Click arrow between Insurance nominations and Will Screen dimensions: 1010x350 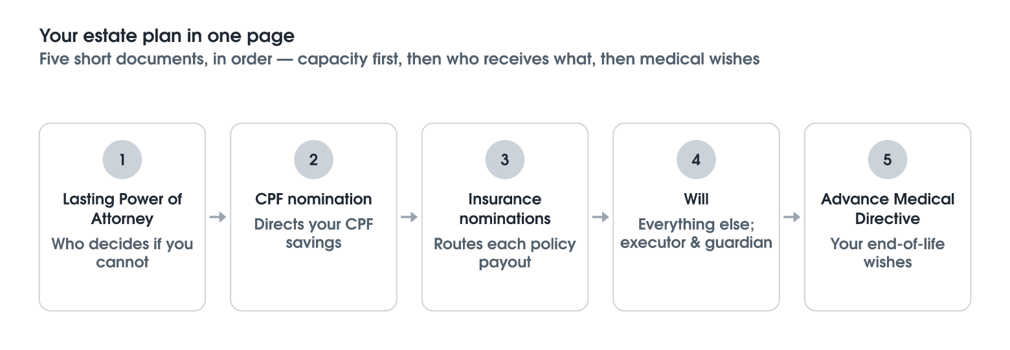pos(601,217)
